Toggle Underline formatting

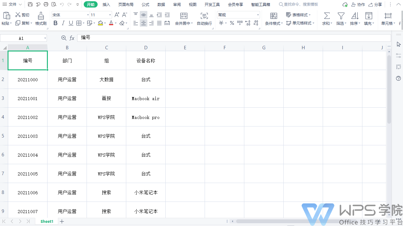[x=71, y=23]
